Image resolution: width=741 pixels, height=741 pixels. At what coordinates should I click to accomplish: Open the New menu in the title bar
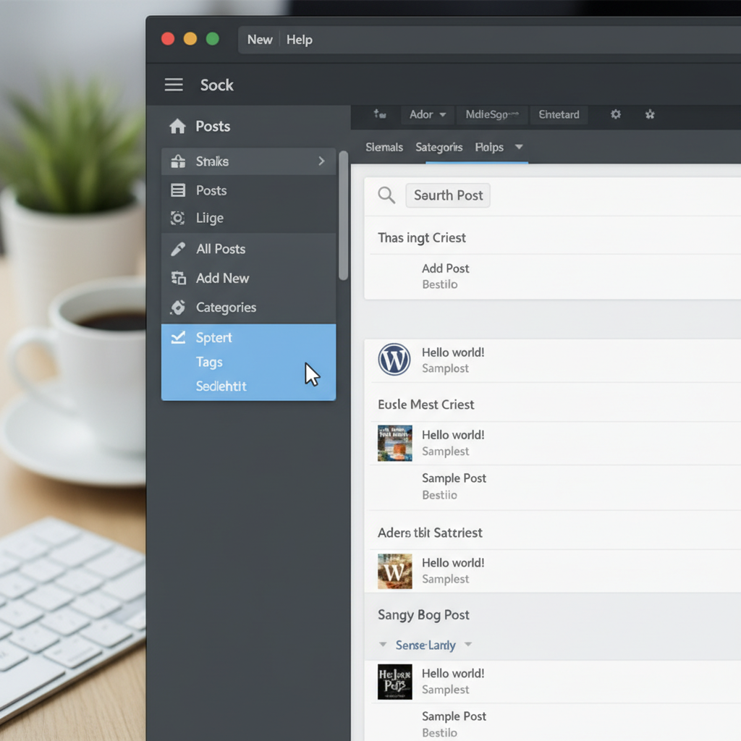coord(259,39)
